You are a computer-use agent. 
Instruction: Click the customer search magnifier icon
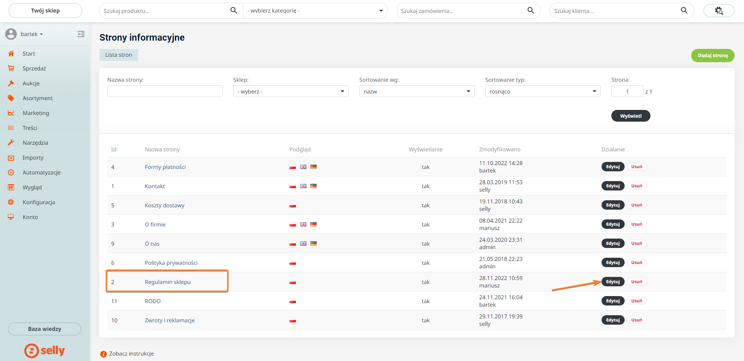coord(684,11)
